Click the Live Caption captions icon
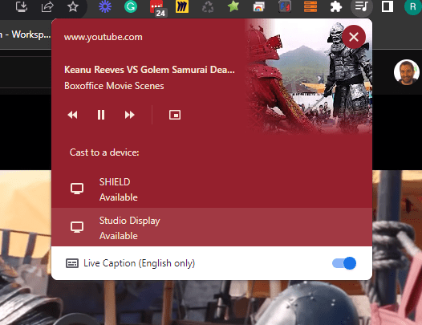 pyautogui.click(x=72, y=263)
